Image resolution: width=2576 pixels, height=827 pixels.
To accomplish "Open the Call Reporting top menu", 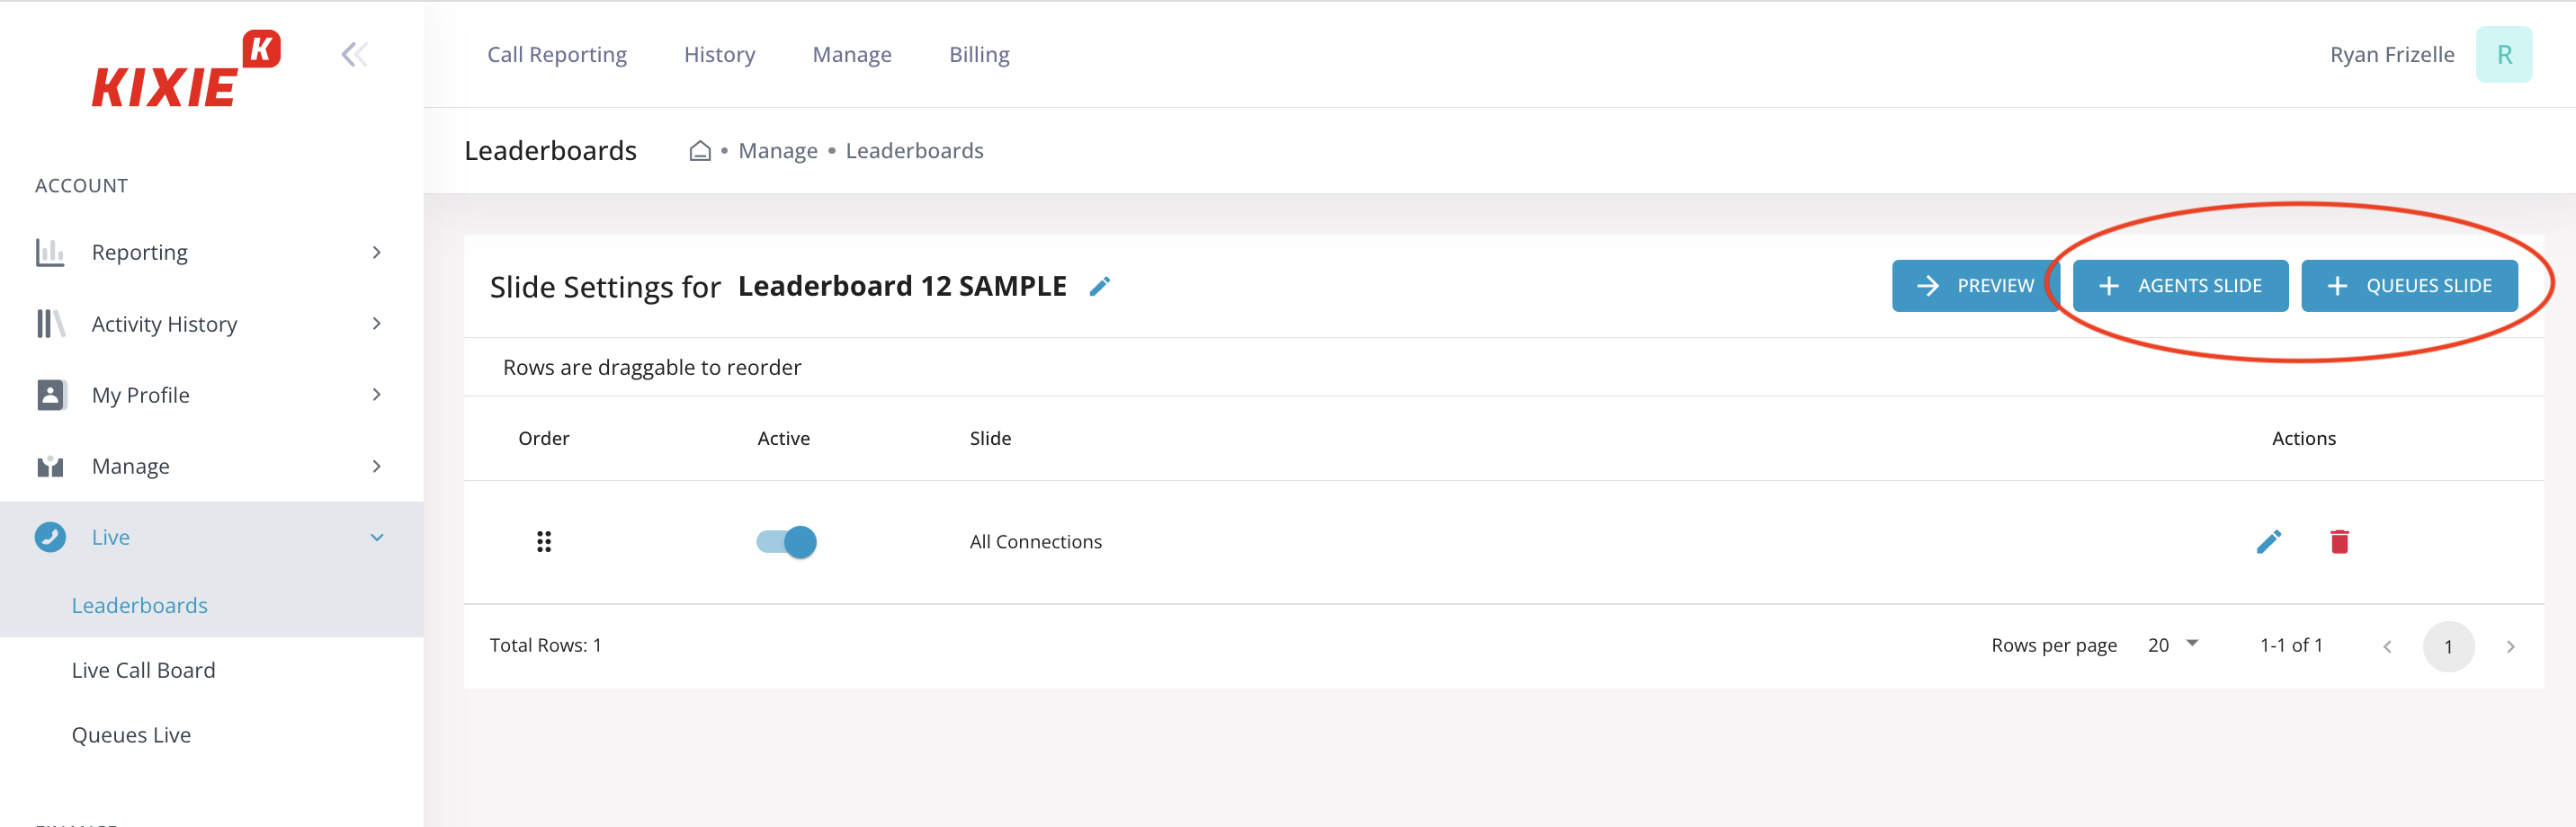I will click(556, 54).
